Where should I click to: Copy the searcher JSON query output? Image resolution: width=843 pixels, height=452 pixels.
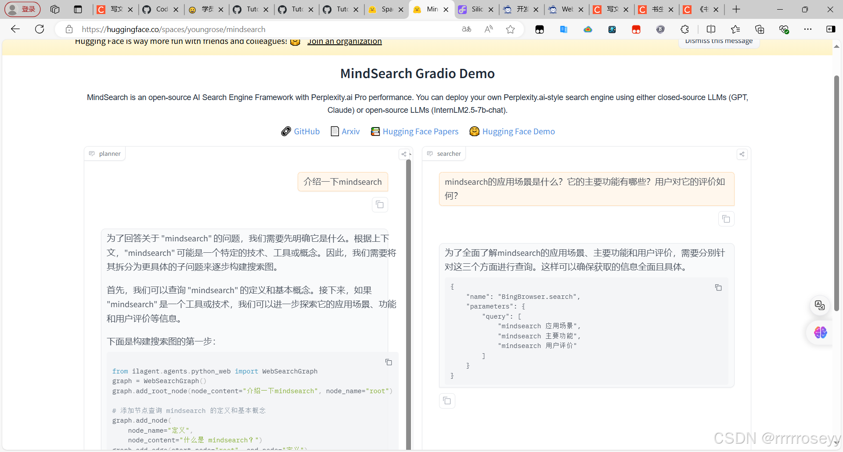[718, 287]
